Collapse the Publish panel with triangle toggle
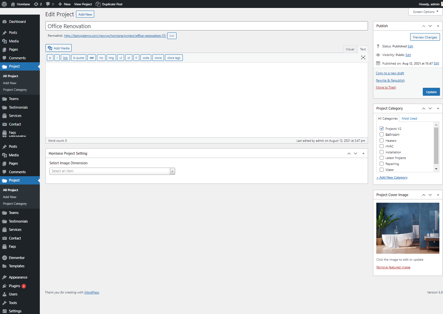 (438, 26)
